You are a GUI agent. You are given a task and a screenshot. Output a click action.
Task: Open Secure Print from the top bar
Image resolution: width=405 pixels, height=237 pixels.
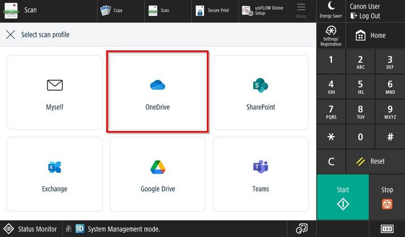click(x=213, y=10)
